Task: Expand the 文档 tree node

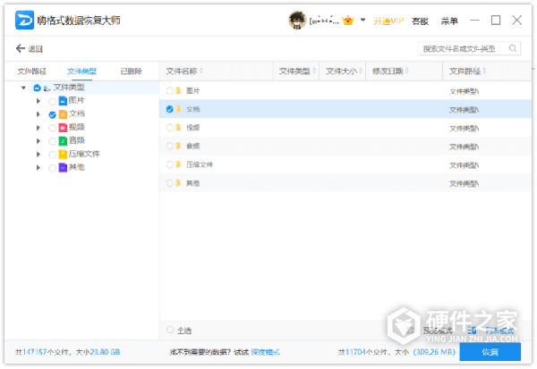Action: [38, 114]
